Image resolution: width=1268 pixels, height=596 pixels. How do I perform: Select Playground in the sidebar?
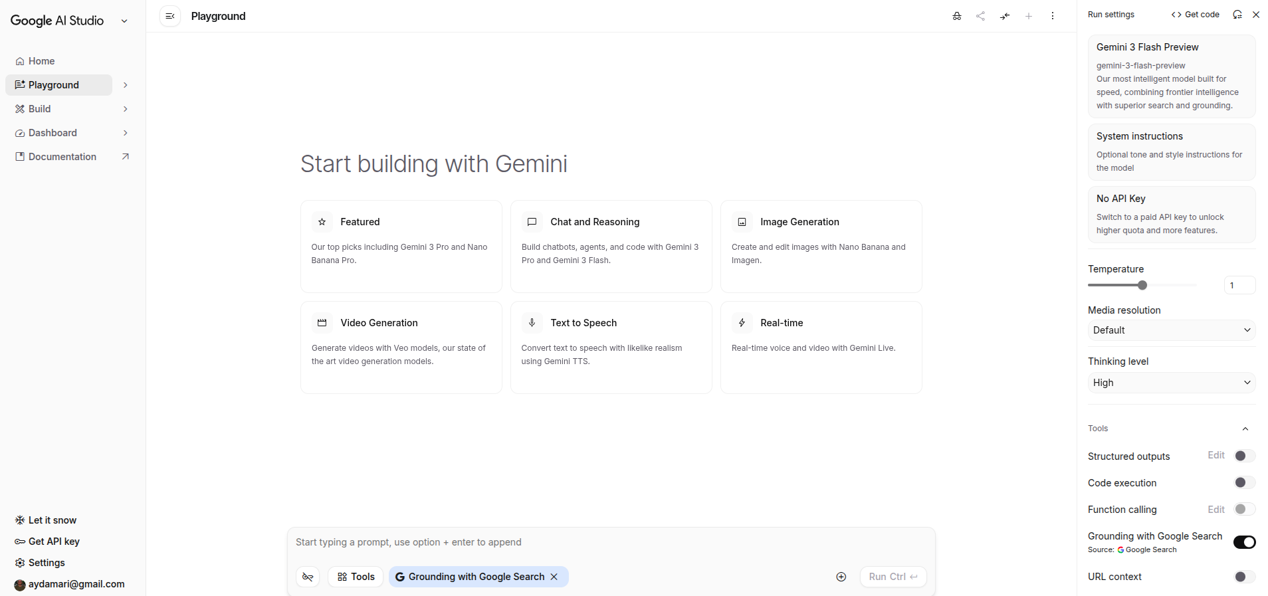click(58, 85)
